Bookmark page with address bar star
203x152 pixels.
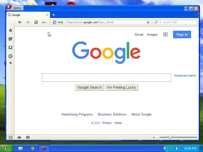pyautogui.click(x=148, y=22)
